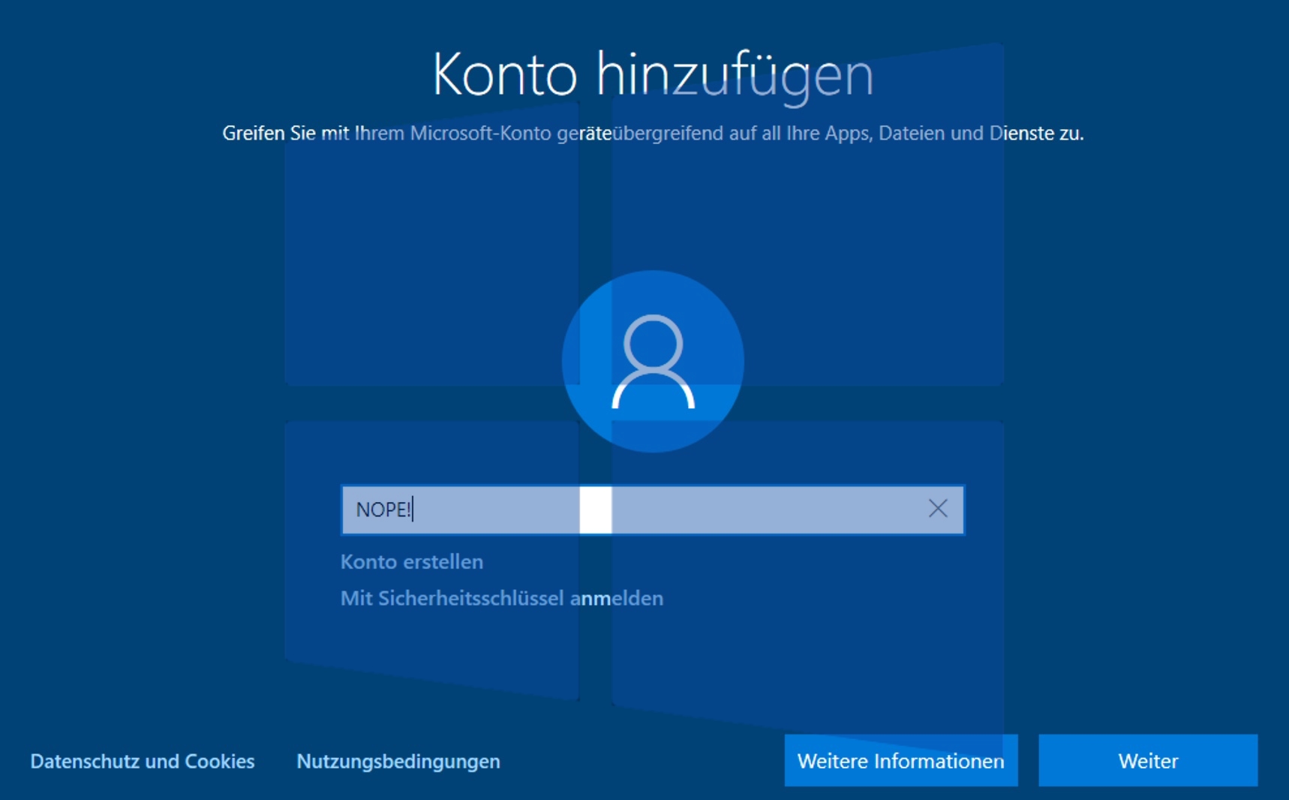Click the head-and-shoulders glyph in the avatar
Image resolution: width=1289 pixels, height=800 pixels.
tap(652, 361)
